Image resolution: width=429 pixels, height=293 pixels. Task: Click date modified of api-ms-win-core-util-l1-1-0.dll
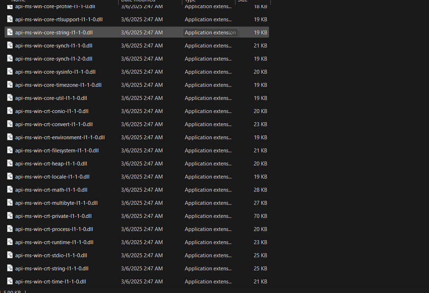pyautogui.click(x=142, y=98)
